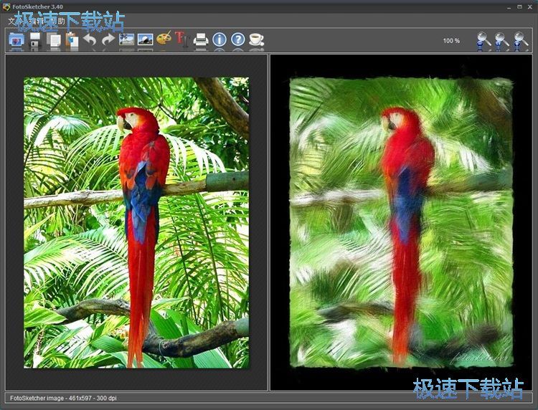Click the painted parrot result on the right
The height and width of the screenshot is (410, 538).
[x=401, y=222]
